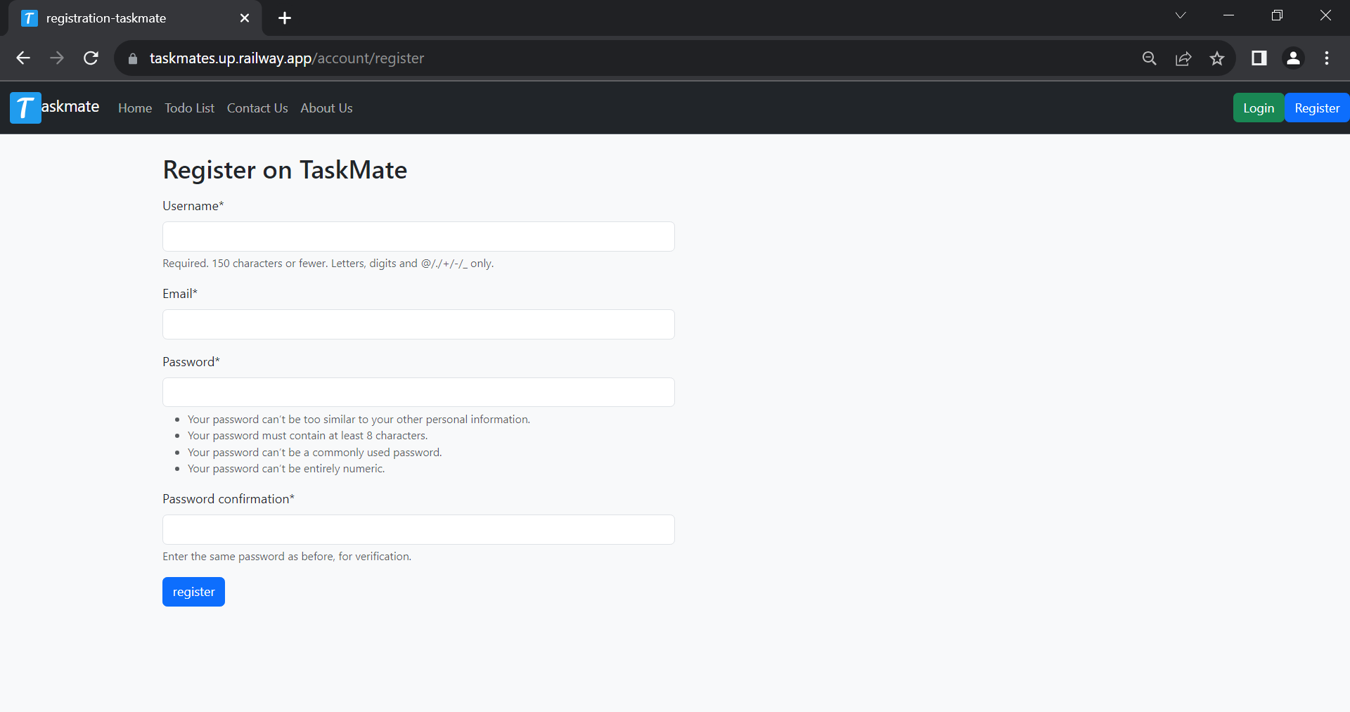The width and height of the screenshot is (1350, 712).
Task: Open the share icon in the address bar
Action: click(x=1184, y=58)
